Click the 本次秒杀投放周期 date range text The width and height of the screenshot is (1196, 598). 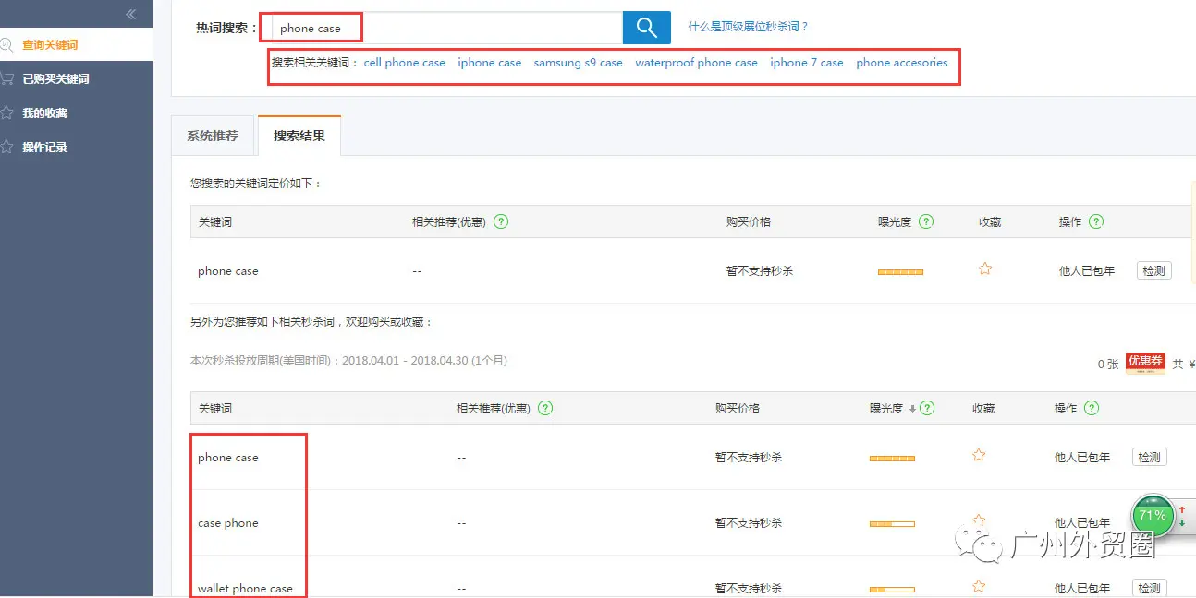coord(348,361)
